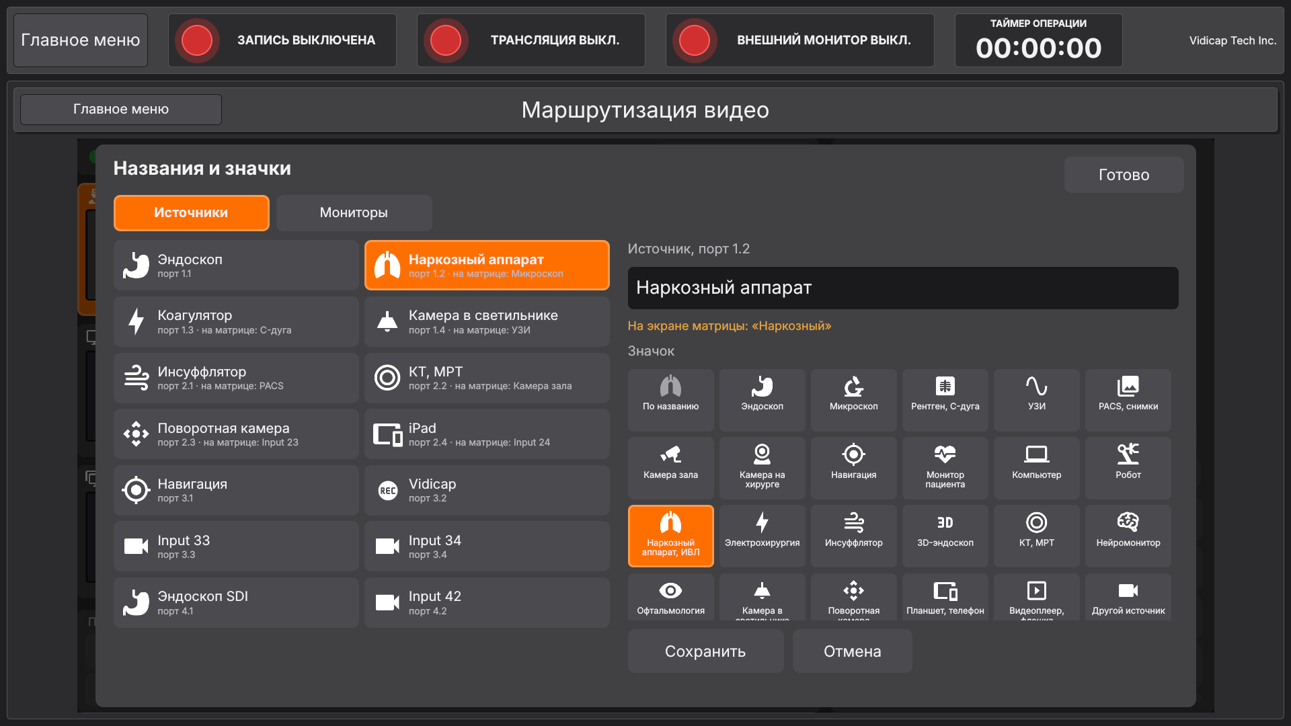Select the Коагулятор порт 1.3 source

tap(235, 321)
